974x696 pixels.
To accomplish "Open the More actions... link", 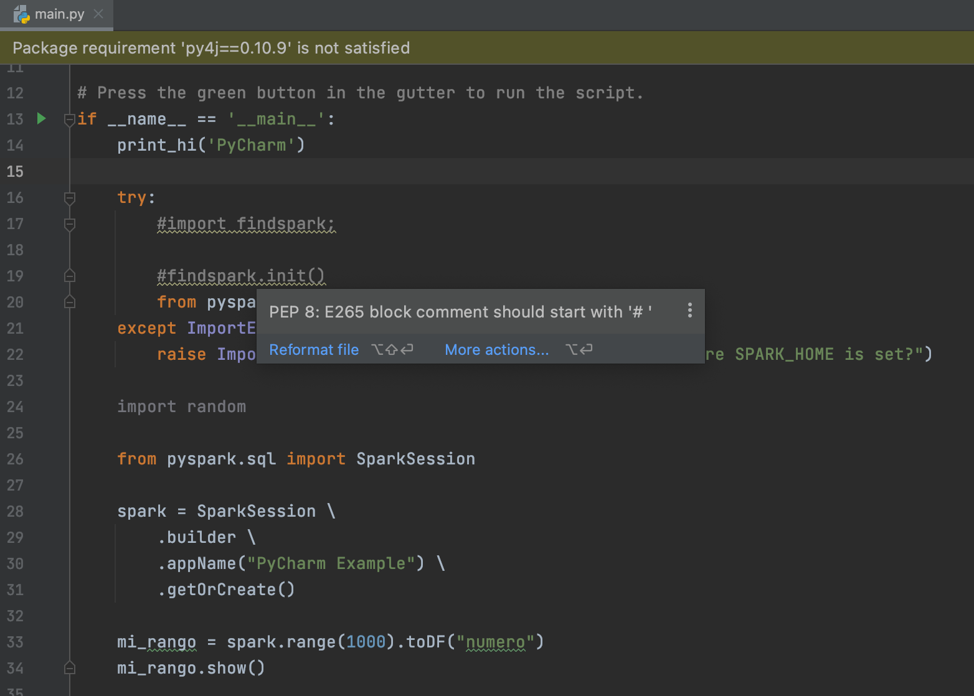I will click(497, 350).
